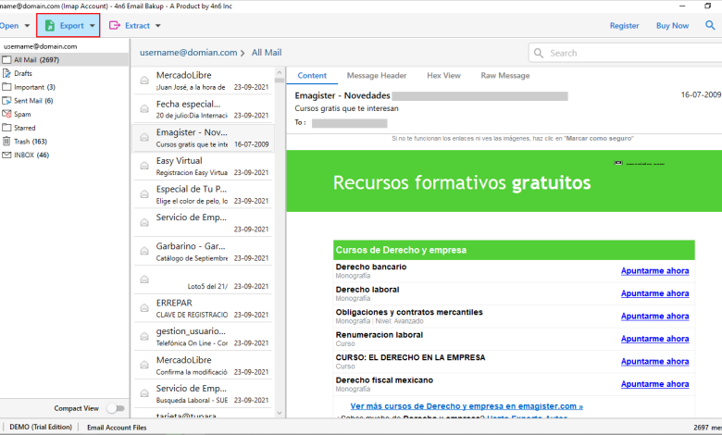722x435 pixels.
Task: Click Apuntarme ahora for Obligaciones y contratos mercantiles
Action: coord(654,317)
